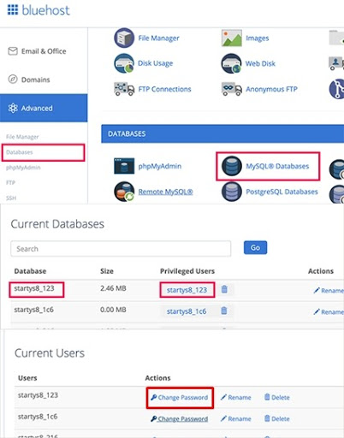Click the Git version control icon

[x=337, y=89]
